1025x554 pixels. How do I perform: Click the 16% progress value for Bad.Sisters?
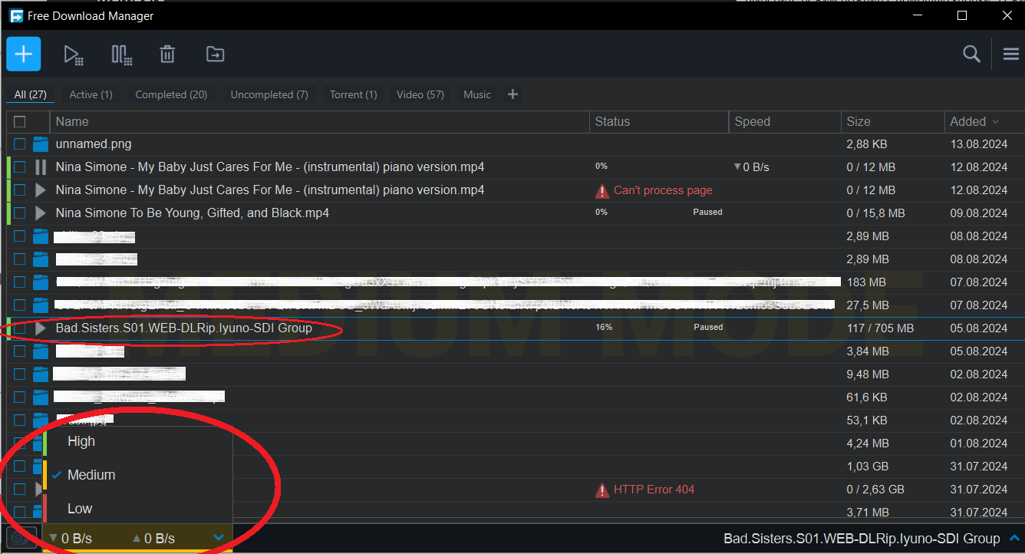604,327
